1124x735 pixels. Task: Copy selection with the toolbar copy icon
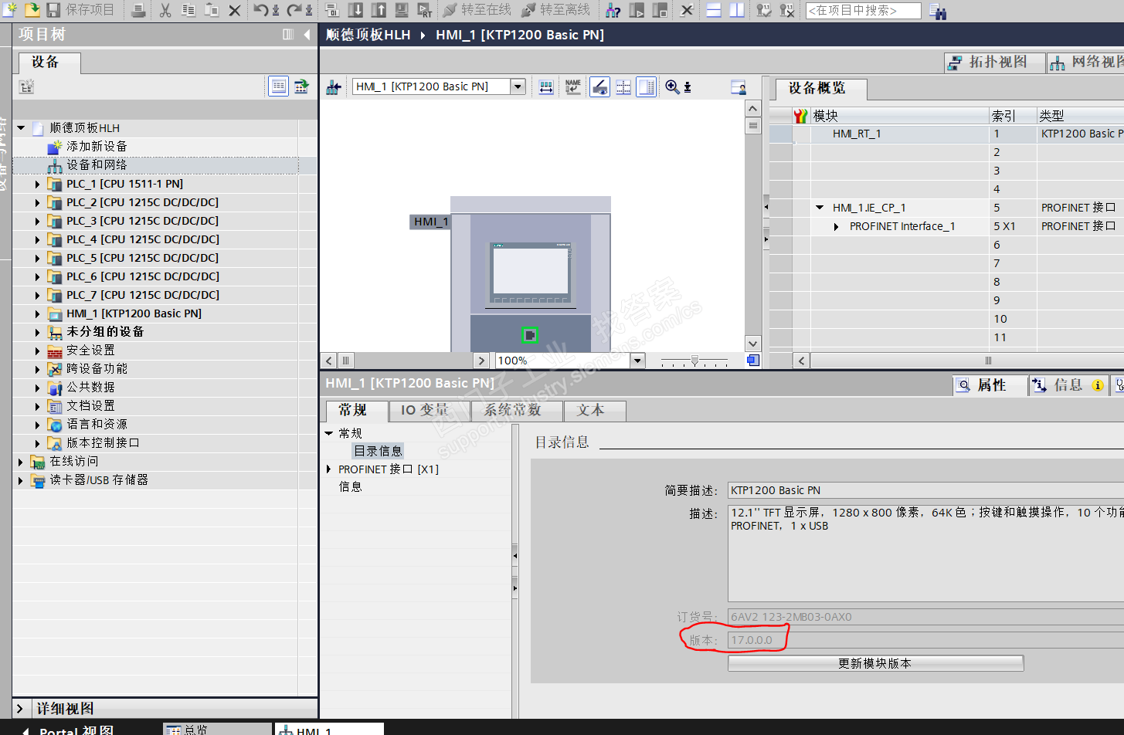coord(188,10)
